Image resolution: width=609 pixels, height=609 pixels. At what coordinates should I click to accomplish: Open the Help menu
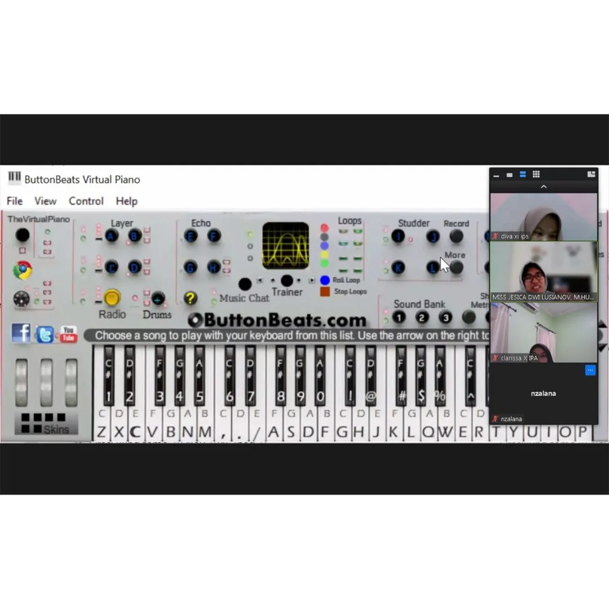[127, 201]
